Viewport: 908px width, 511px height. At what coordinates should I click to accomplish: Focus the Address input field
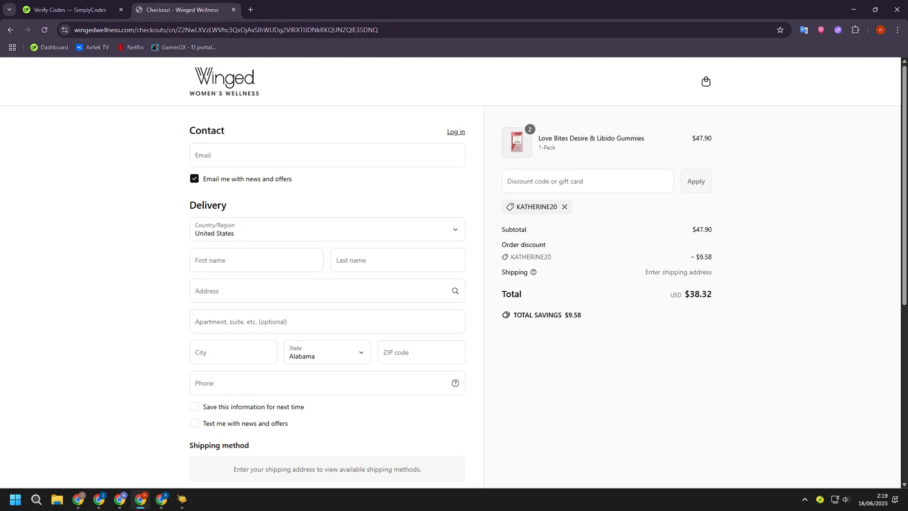pyautogui.click(x=327, y=291)
